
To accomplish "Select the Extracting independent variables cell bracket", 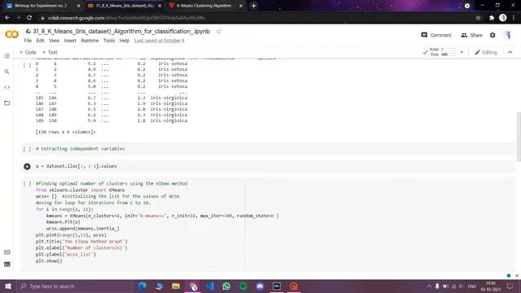I will coord(27,149).
